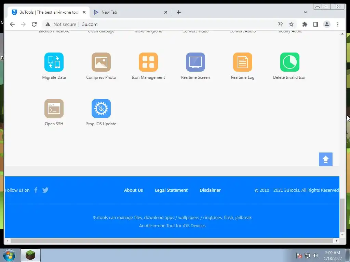Screen dimensions: 350x262
Task: Click the Icon Management label
Action: click(x=148, y=77)
